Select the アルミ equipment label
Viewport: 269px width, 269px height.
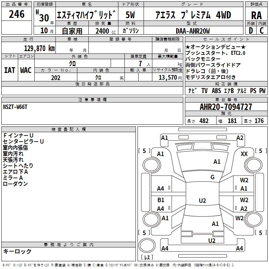pos(241,91)
